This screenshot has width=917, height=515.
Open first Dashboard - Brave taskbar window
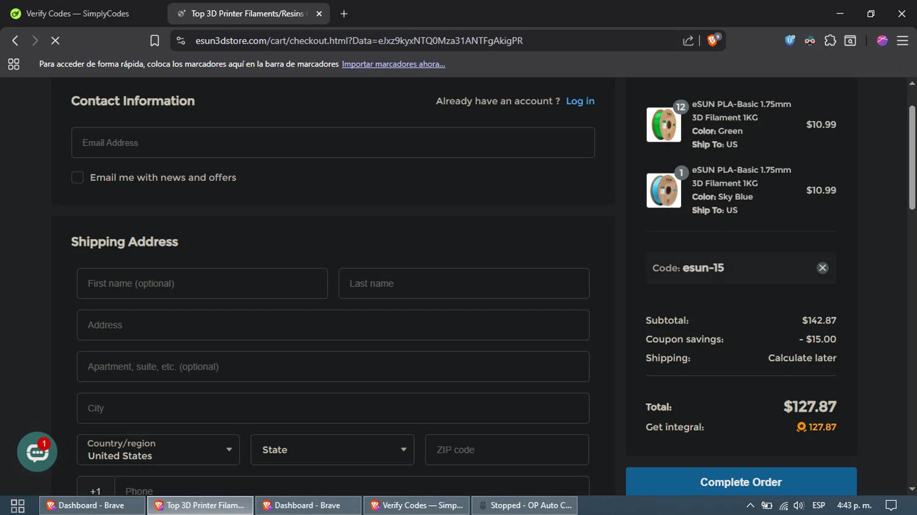pos(92,505)
